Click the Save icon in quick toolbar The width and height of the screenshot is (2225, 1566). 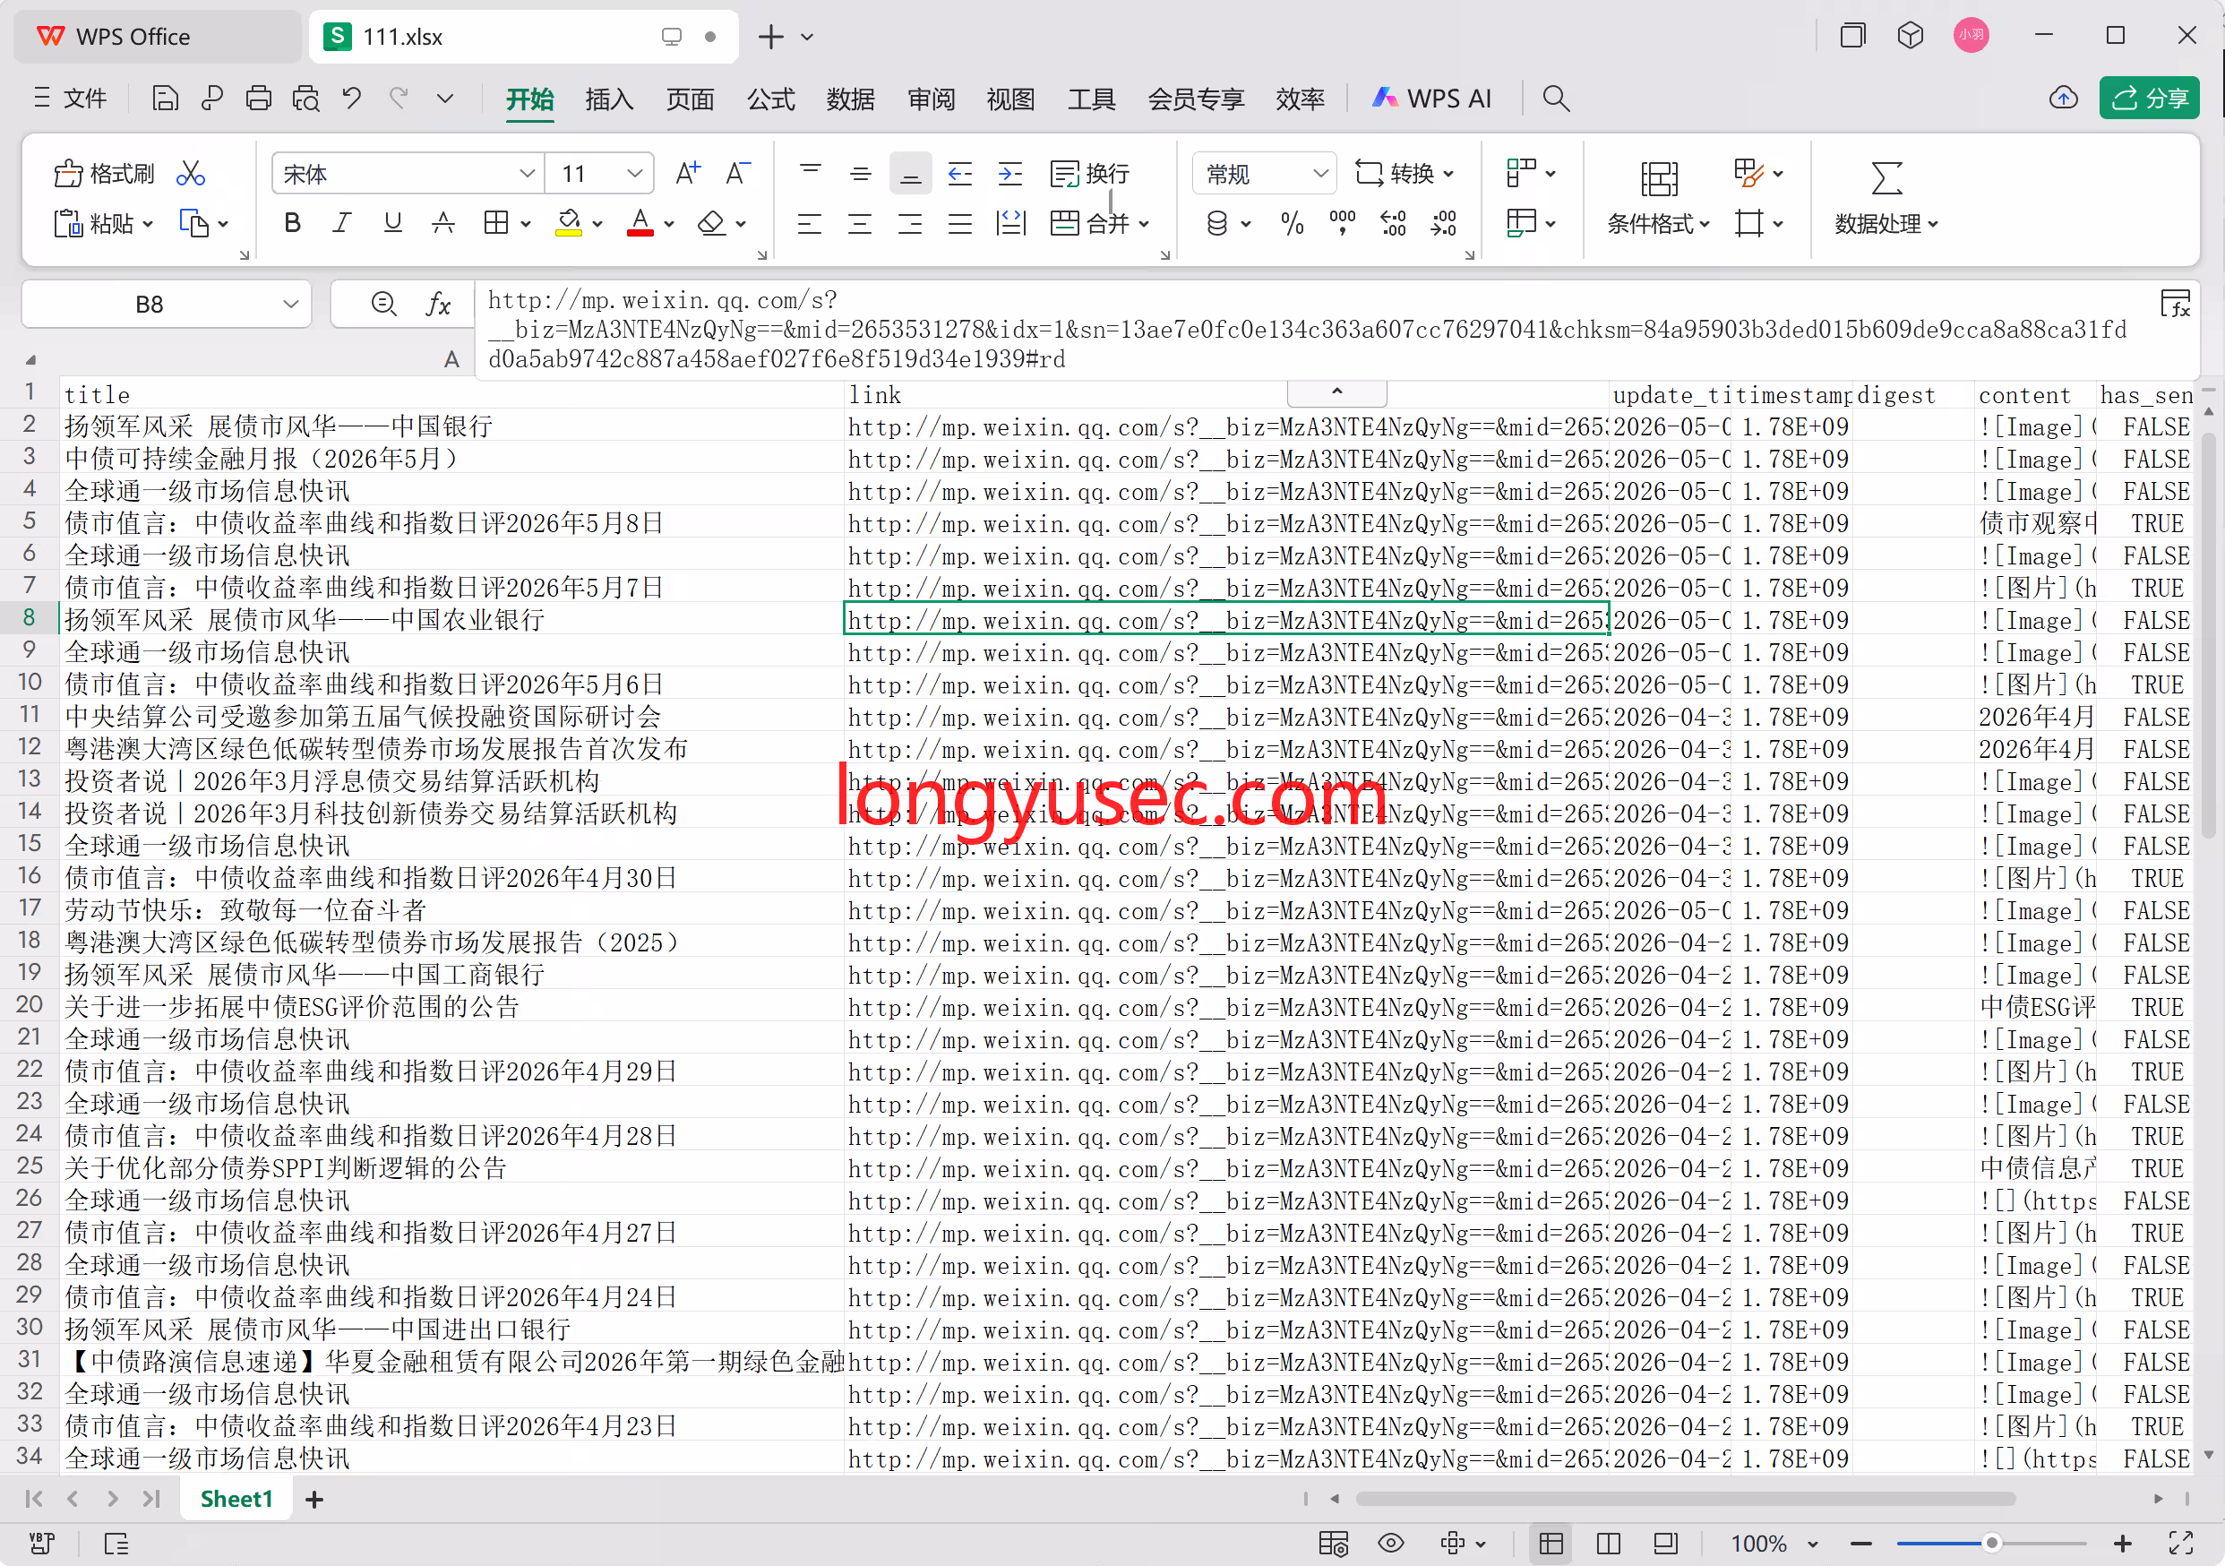[166, 98]
